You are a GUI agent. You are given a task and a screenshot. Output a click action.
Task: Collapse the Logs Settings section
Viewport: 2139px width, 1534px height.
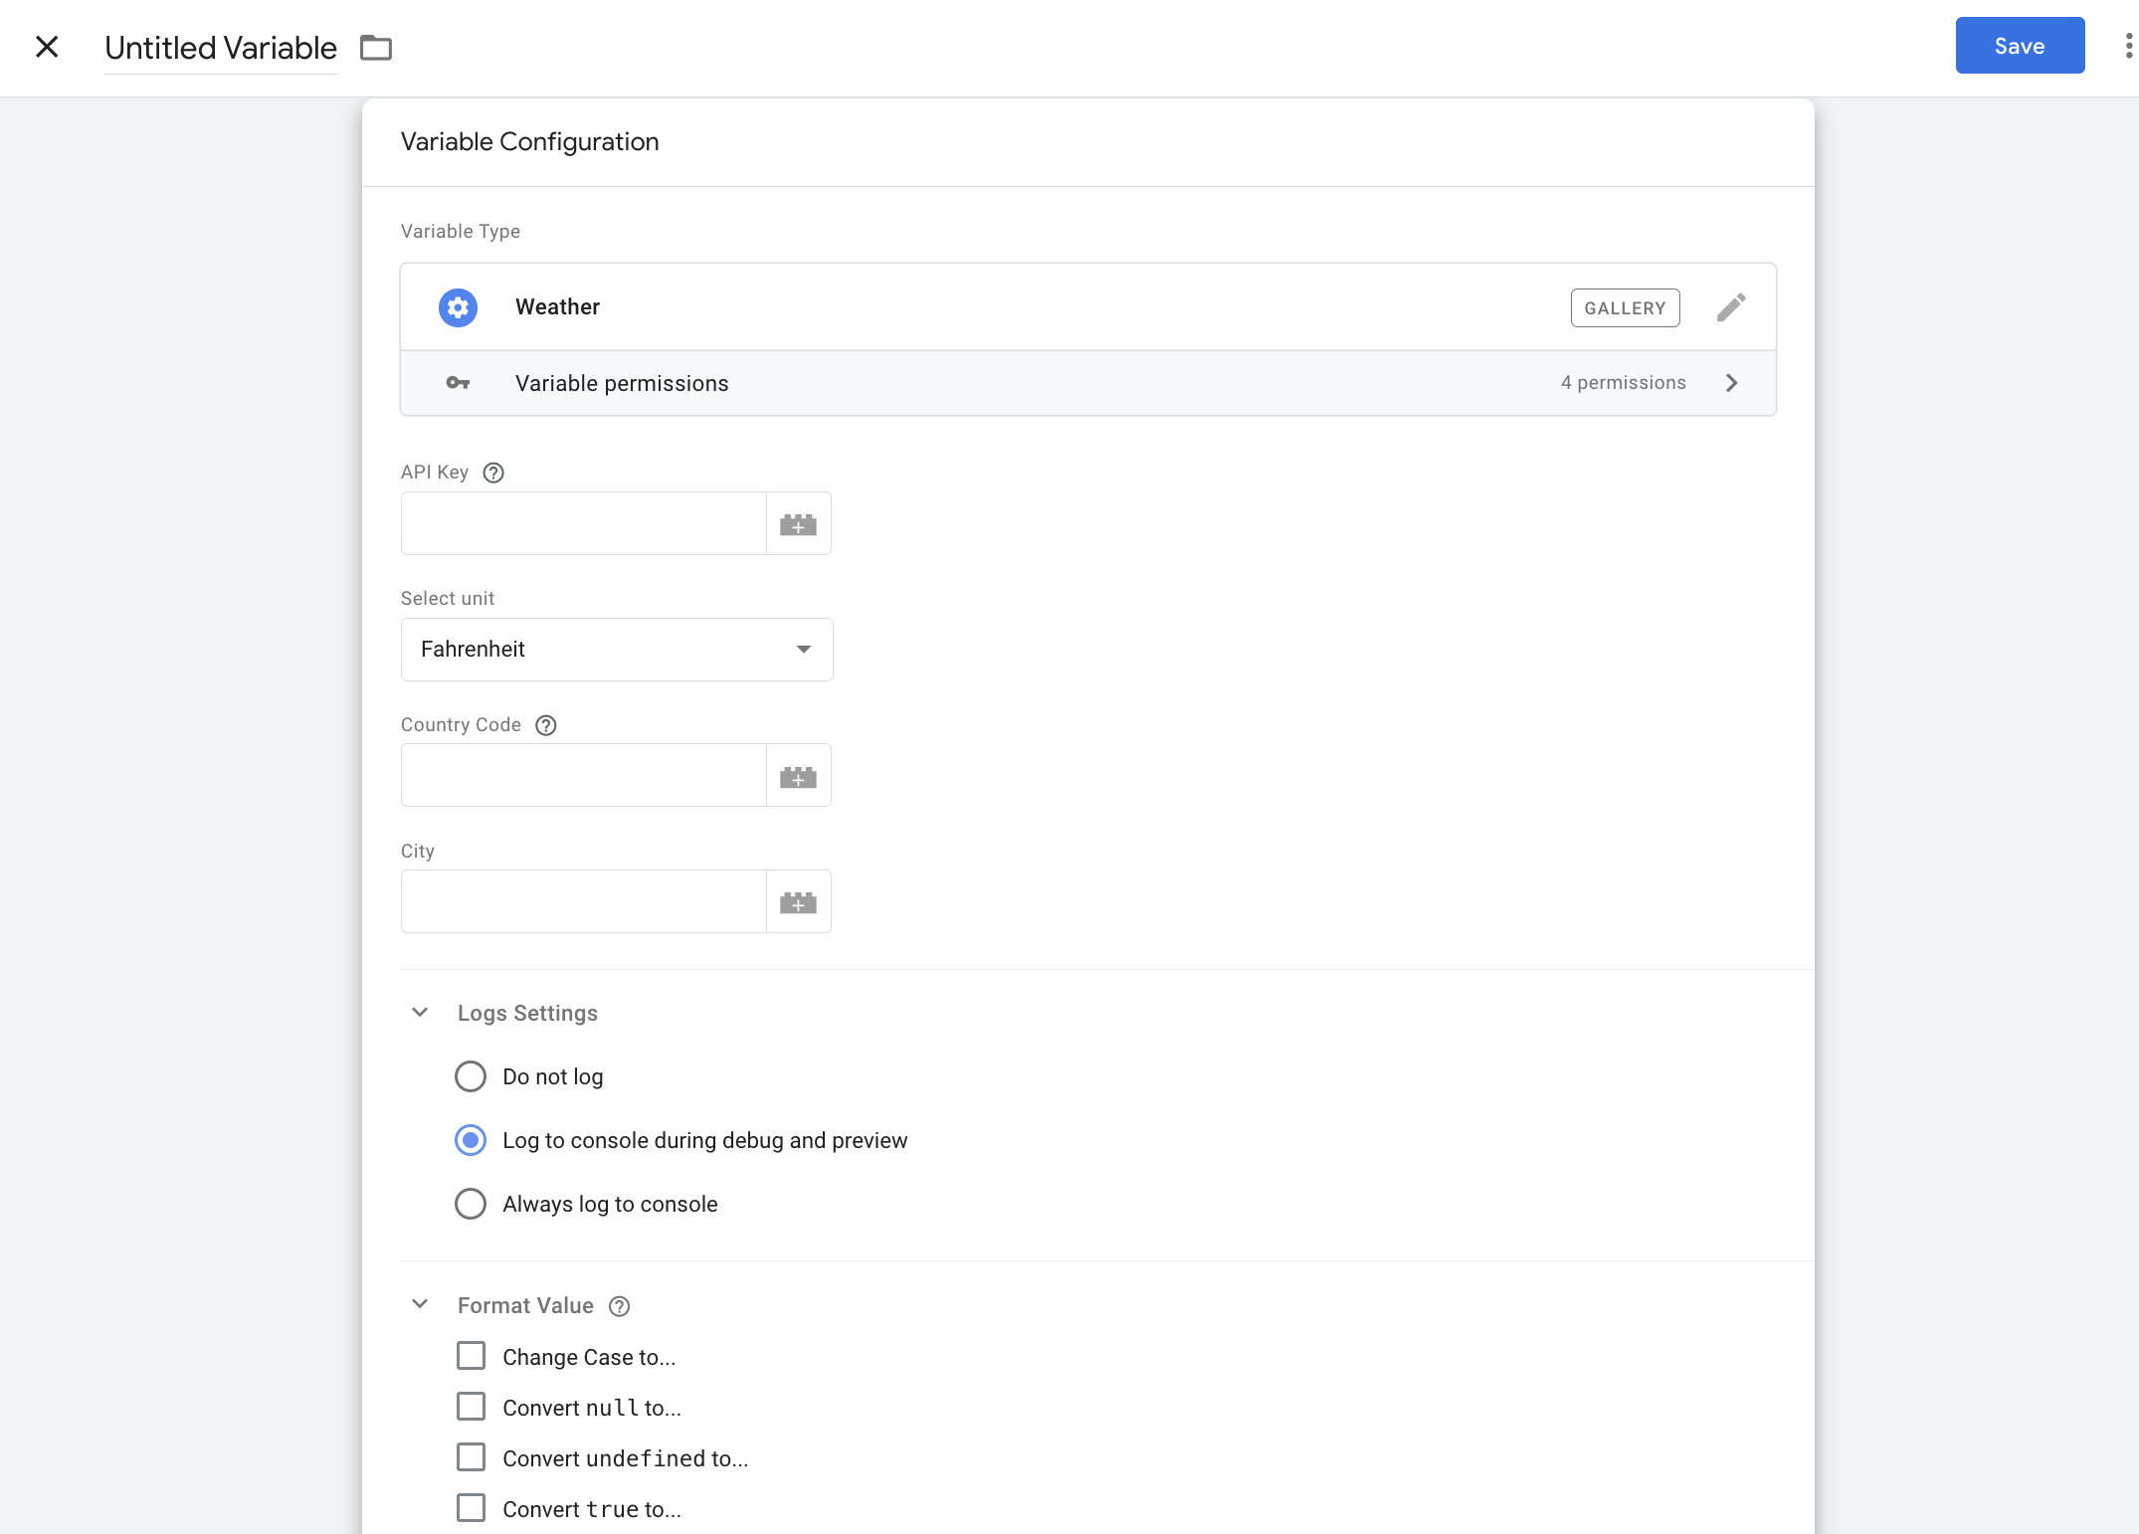[x=420, y=1013]
